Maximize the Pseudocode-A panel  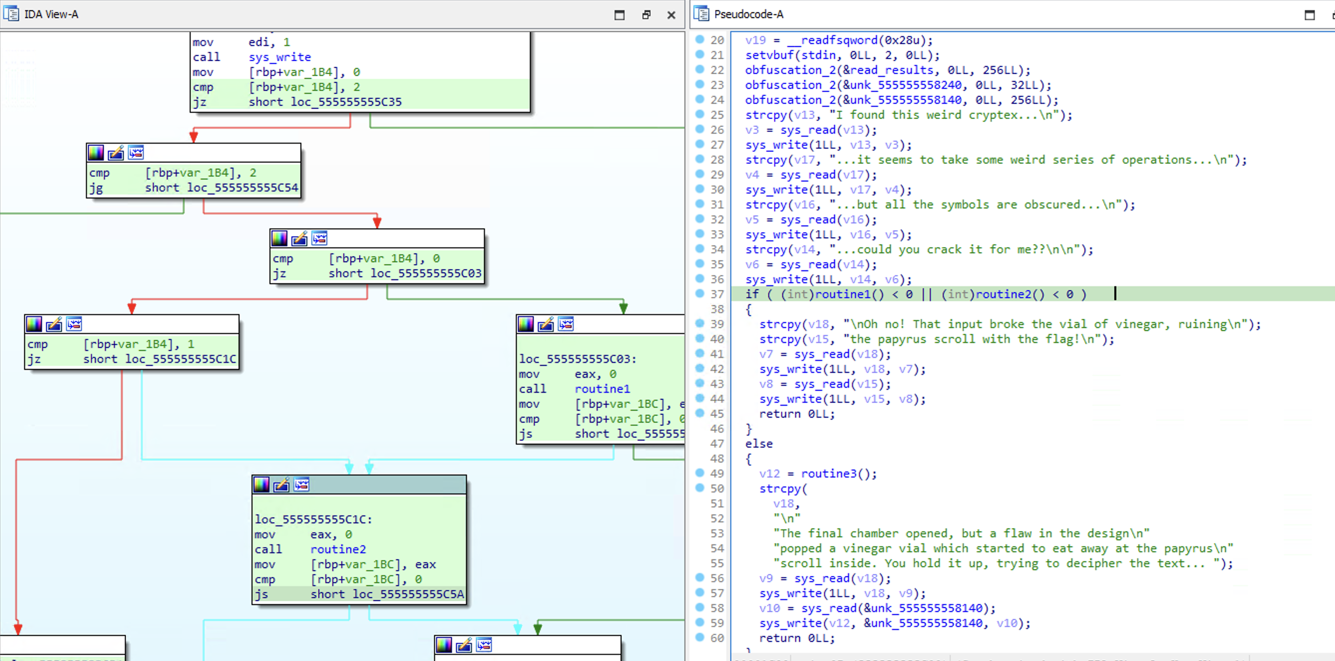pyautogui.click(x=1309, y=14)
